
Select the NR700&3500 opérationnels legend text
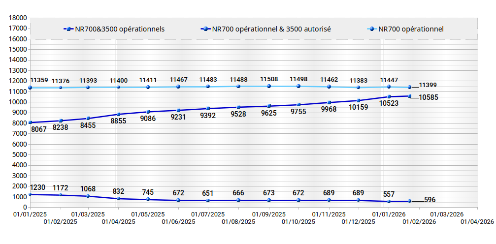[x=120, y=29]
